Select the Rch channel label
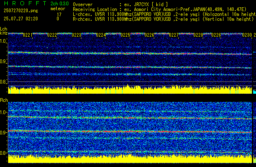The height and width of the screenshot is (167, 256). coord(4,100)
